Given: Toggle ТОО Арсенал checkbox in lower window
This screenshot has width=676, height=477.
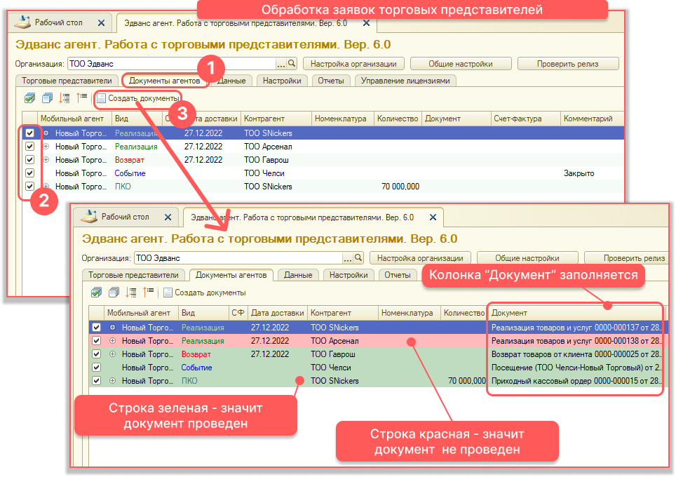Looking at the screenshot, I should pyautogui.click(x=96, y=341).
